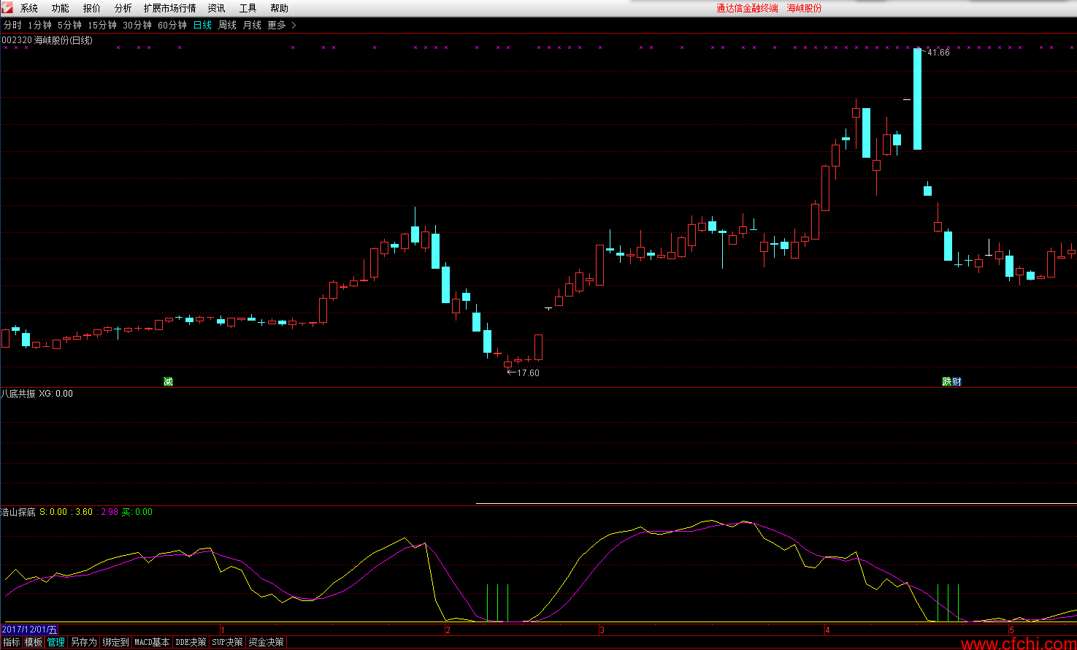Viewport: 1077px width, 650px height.
Task: Click the month marker 1 on time axis
Action: (x=223, y=630)
